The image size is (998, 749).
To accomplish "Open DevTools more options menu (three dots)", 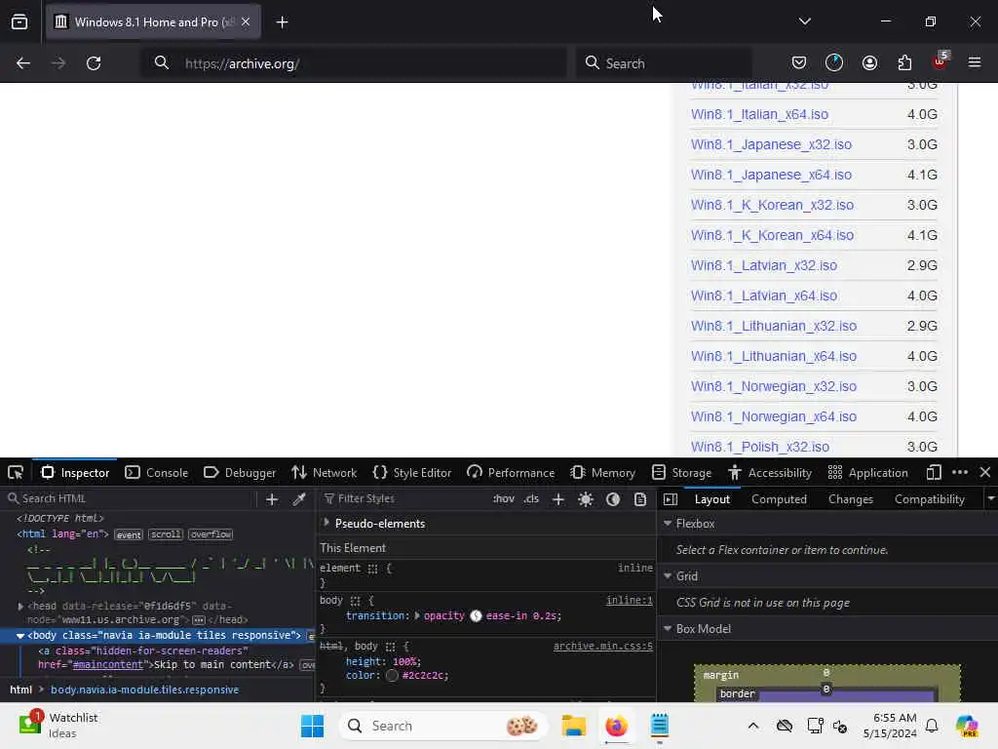I will coord(960,473).
